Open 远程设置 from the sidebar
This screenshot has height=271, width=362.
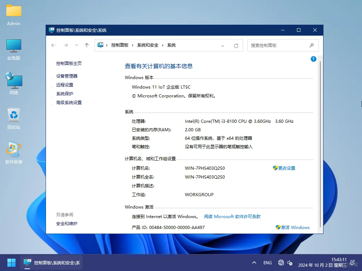(x=65, y=85)
